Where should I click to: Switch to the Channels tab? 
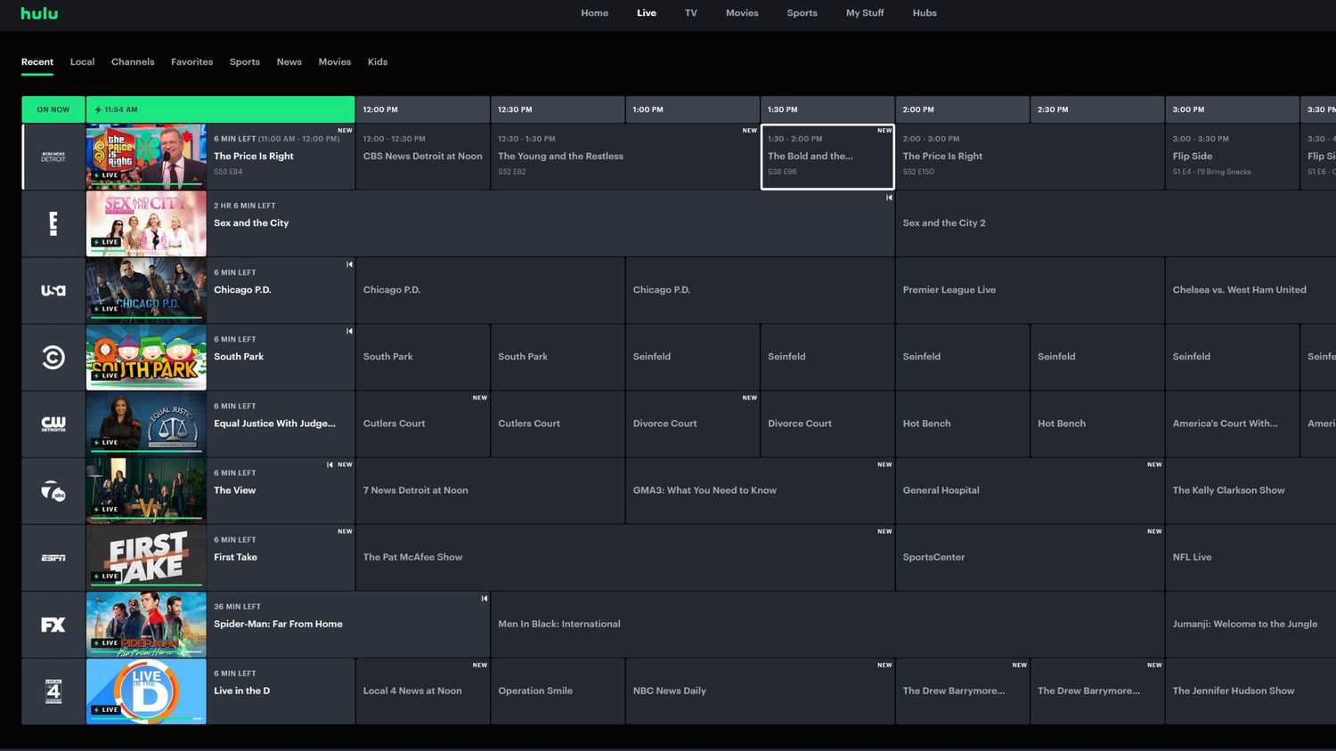point(132,61)
